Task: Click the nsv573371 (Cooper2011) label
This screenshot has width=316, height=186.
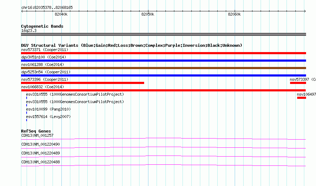Action: click(x=45, y=50)
